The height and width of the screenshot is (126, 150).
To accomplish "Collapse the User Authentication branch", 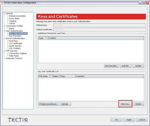I will click(x=4, y=31).
